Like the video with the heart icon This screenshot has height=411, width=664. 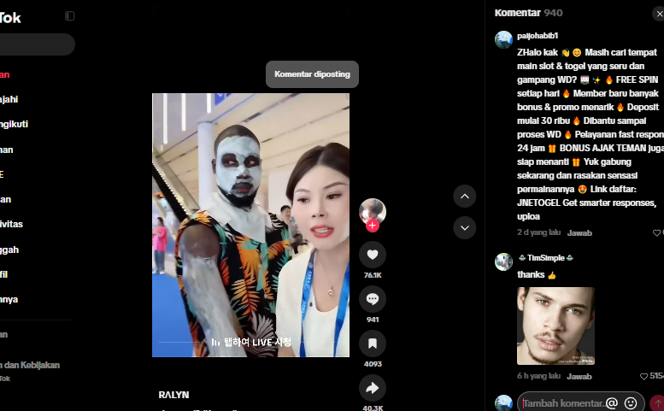[x=373, y=255]
